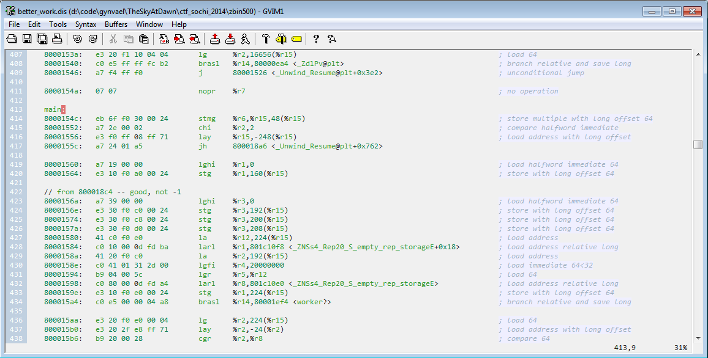
Task: Click the vertical scrollbar thumb
Action: [698, 144]
